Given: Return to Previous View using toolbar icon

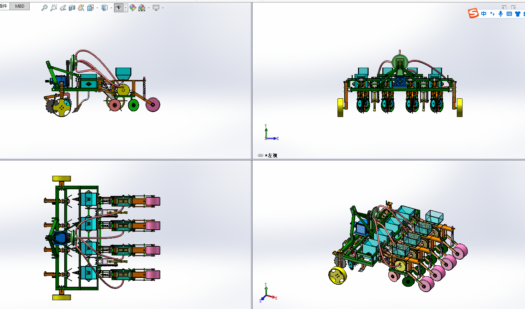Looking at the screenshot, I should pyautogui.click(x=63, y=8).
